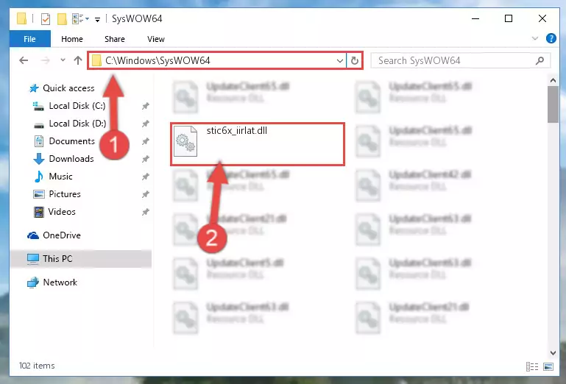Open Documents in the sidebar
The image size is (566, 384).
tap(72, 141)
